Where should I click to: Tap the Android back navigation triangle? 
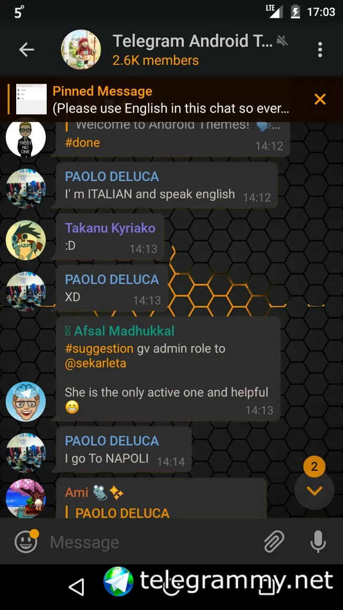click(76, 587)
